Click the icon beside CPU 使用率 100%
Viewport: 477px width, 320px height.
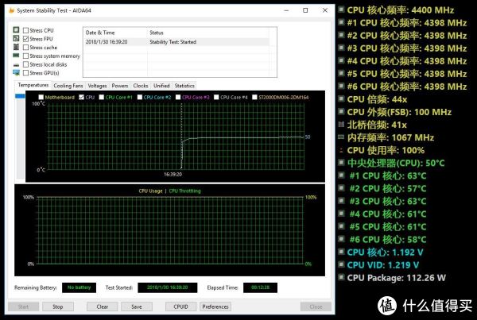[x=341, y=150]
